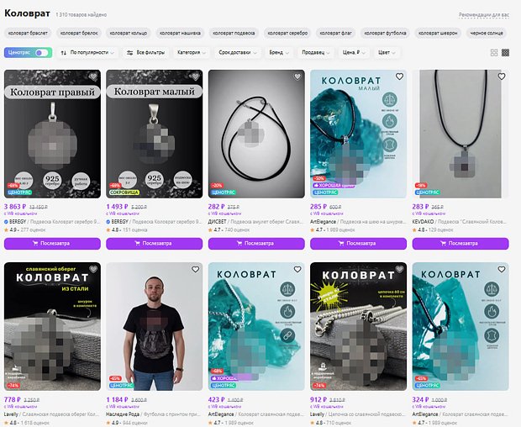Add BEREGY 3 863 ₽ pendant to cart
This screenshot has height=427, width=521.
(52, 244)
